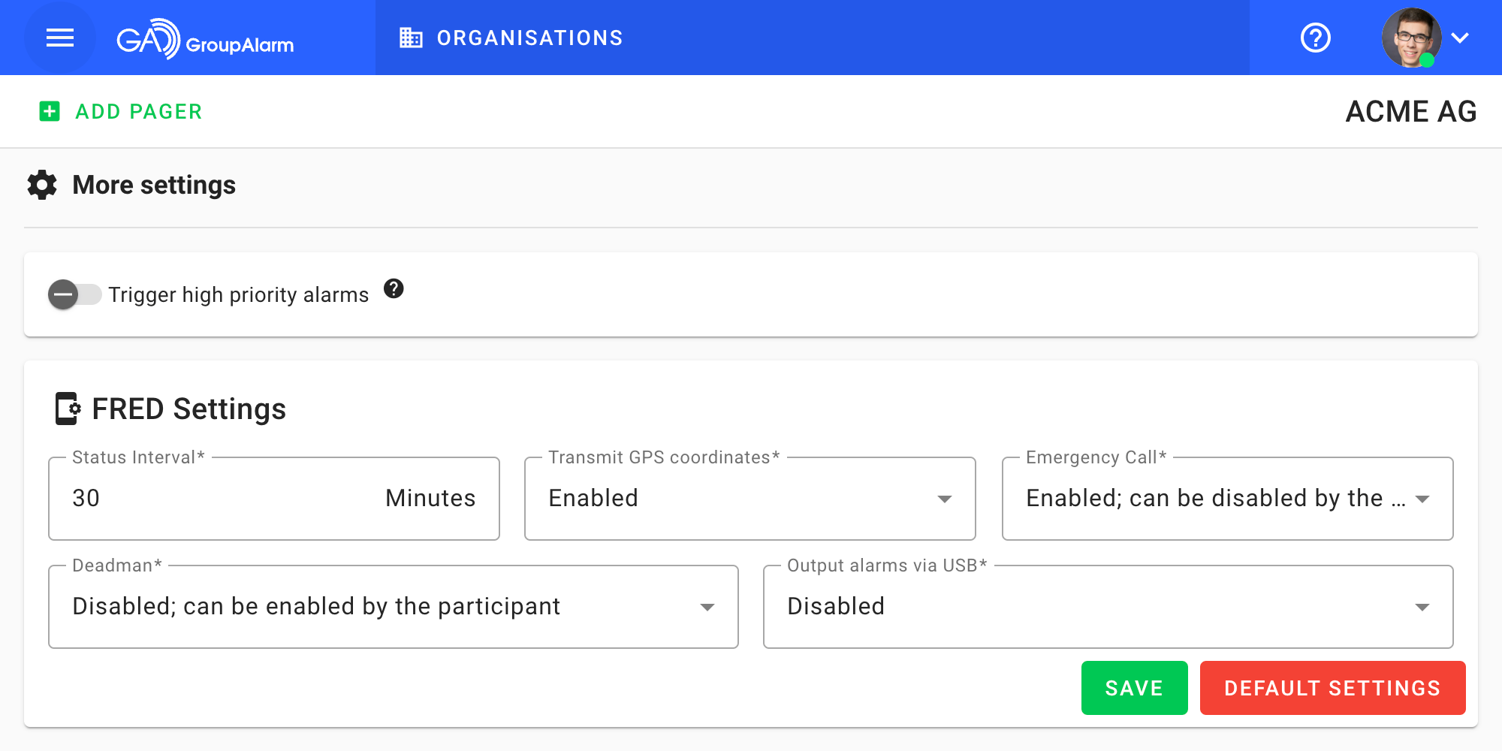Click the Organisations building icon
This screenshot has height=751, width=1502.
click(411, 38)
